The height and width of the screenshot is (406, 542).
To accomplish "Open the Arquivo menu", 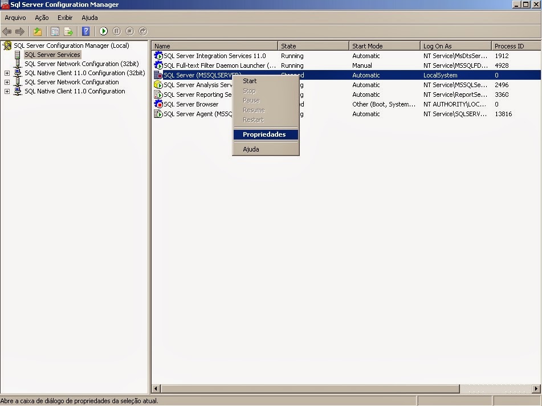I will [x=15, y=18].
